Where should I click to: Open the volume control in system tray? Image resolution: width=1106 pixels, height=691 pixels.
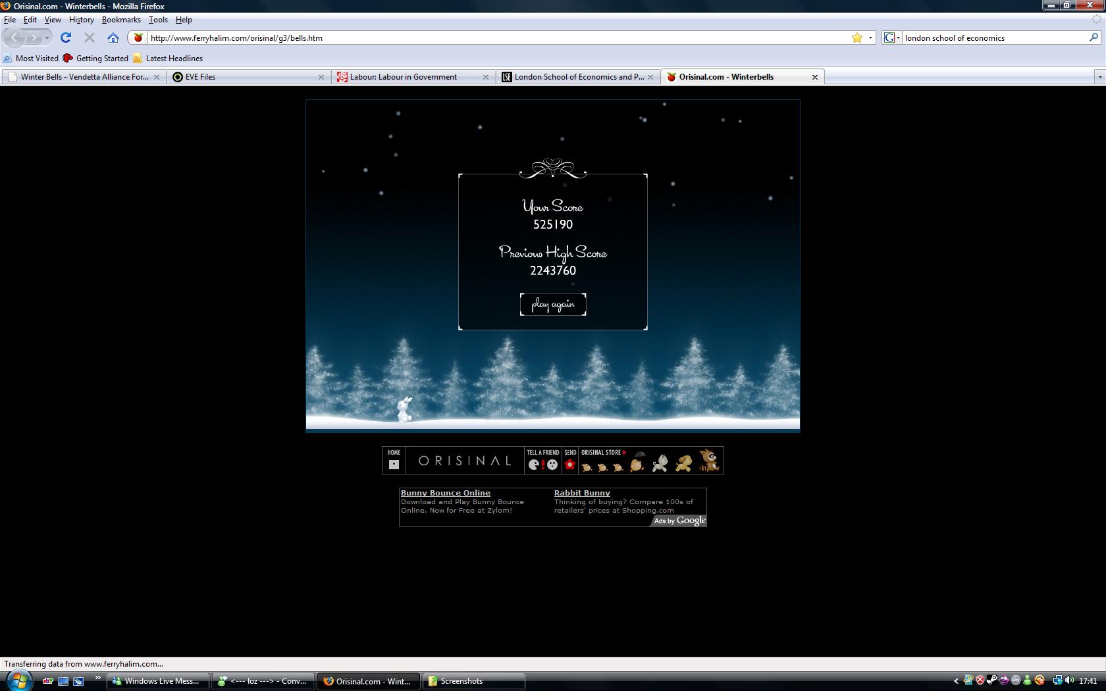click(1070, 681)
